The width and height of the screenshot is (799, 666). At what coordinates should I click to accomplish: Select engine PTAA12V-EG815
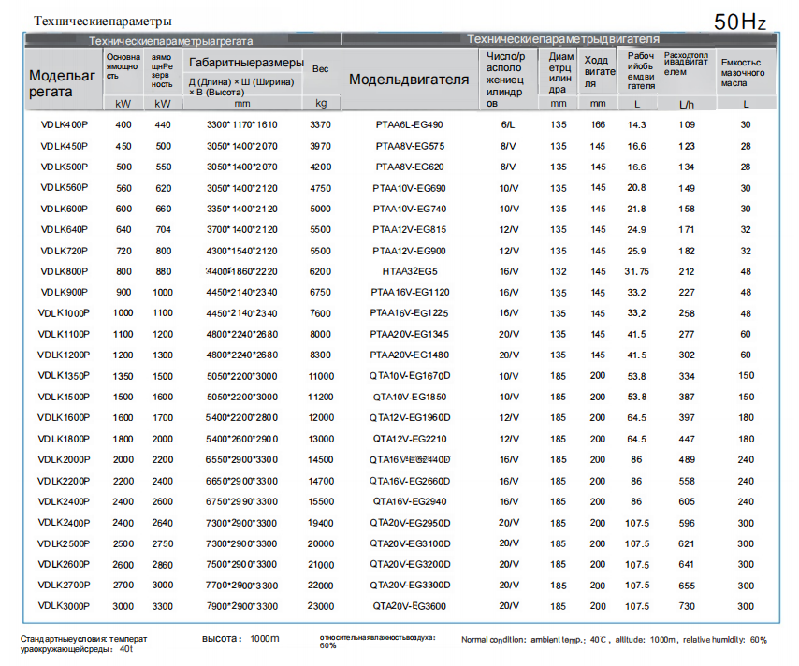point(409,229)
